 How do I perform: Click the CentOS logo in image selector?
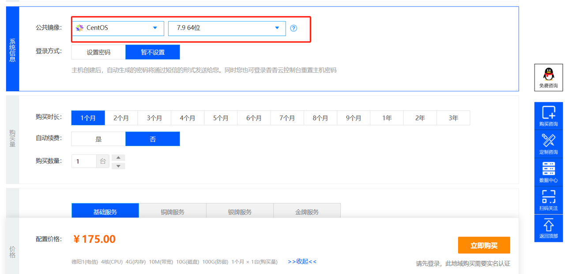(79, 28)
